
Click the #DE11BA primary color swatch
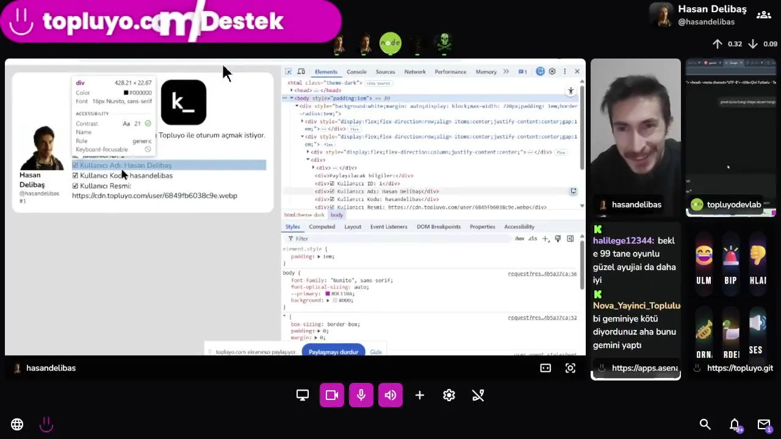coord(328,294)
